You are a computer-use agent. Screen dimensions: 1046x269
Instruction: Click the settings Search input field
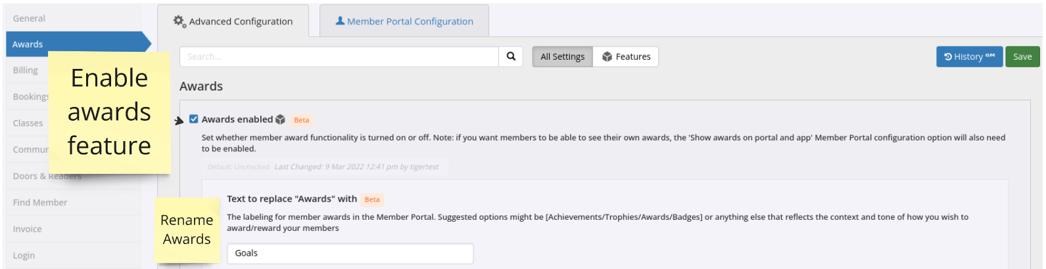tap(339, 57)
